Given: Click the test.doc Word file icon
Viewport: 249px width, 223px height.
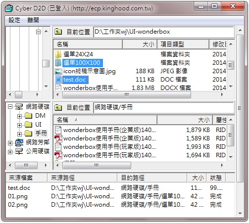Looking at the screenshot, I should 58,80.
